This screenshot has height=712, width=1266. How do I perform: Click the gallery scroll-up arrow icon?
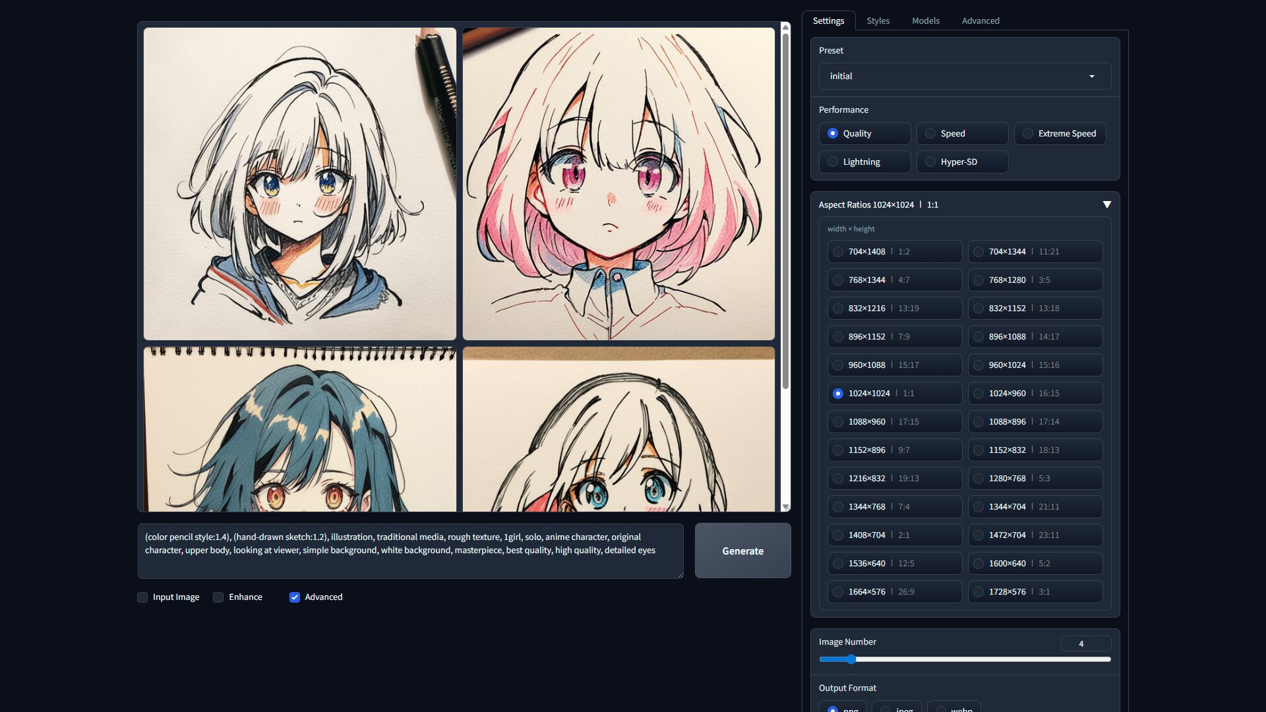coord(785,27)
